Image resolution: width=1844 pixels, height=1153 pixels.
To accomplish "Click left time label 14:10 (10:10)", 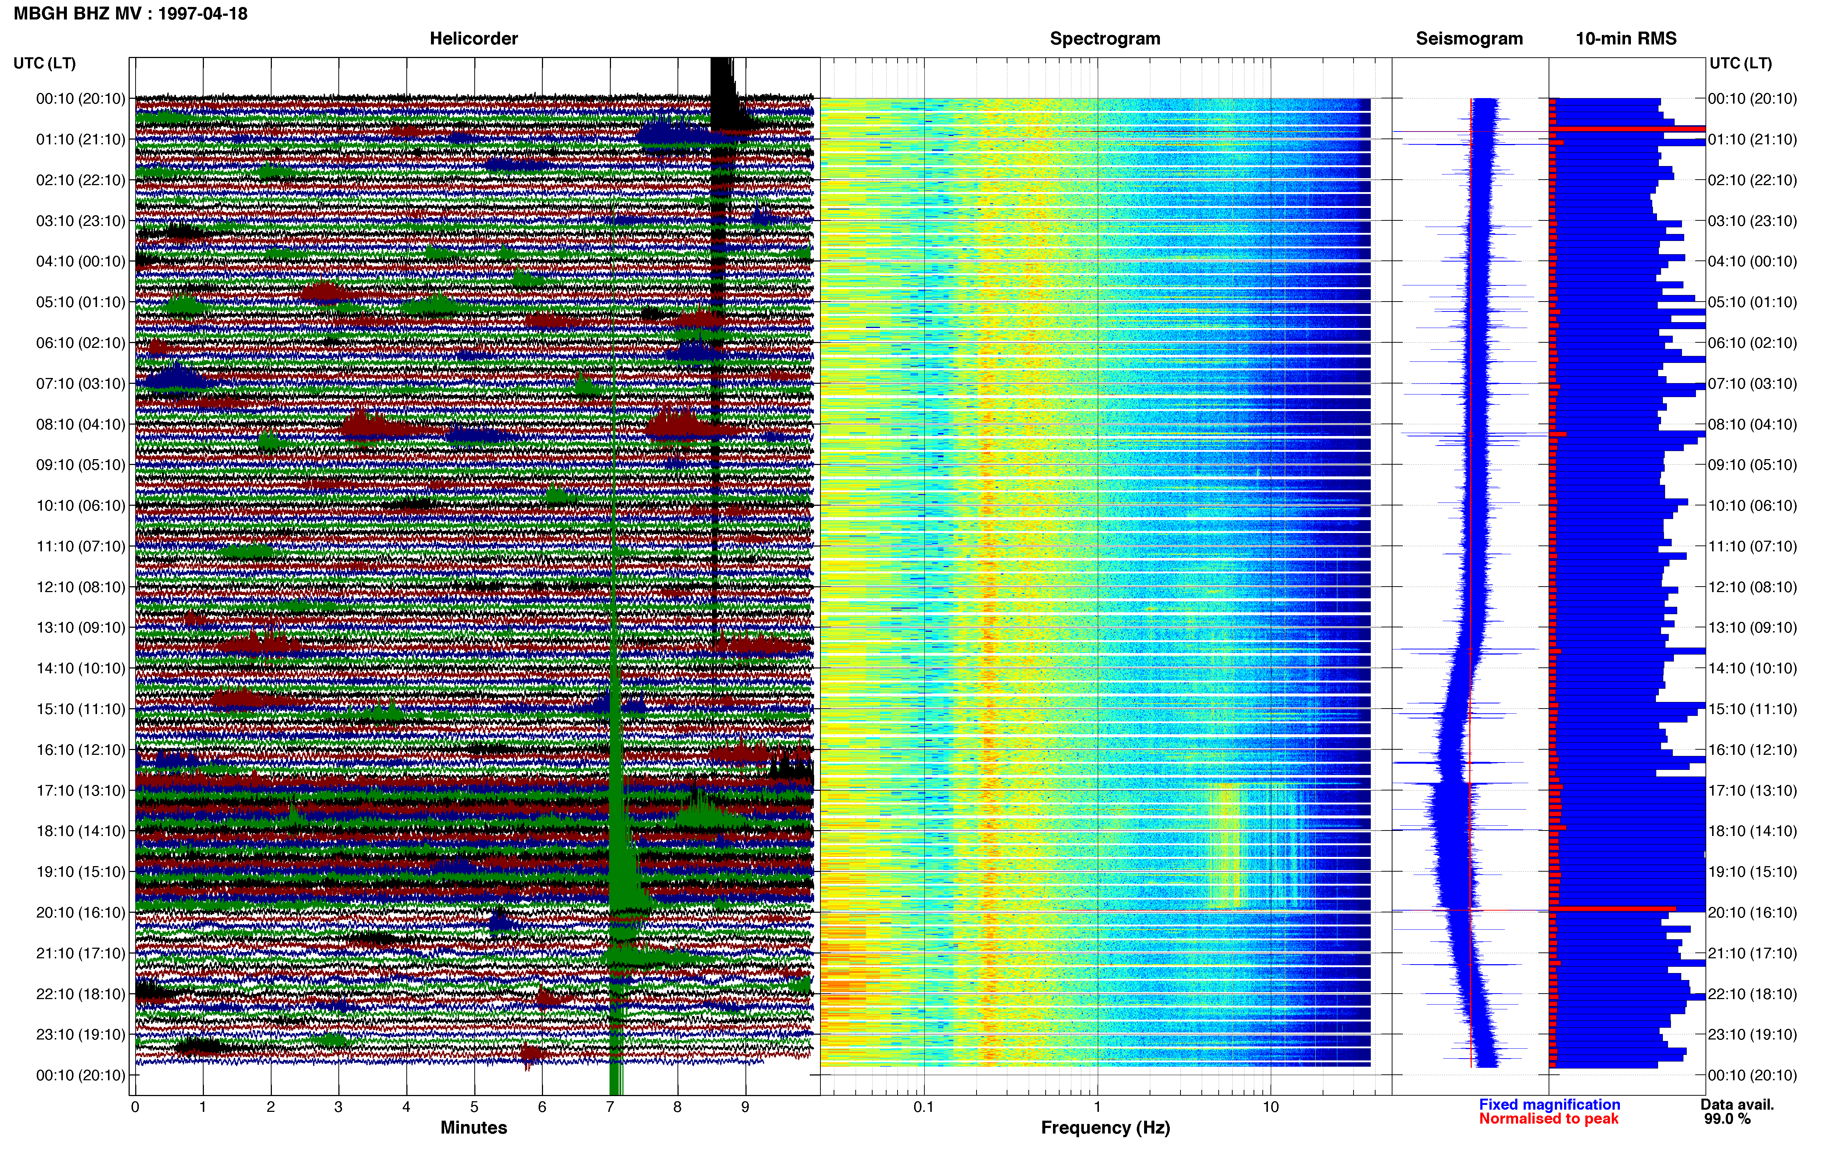I will pyautogui.click(x=81, y=668).
